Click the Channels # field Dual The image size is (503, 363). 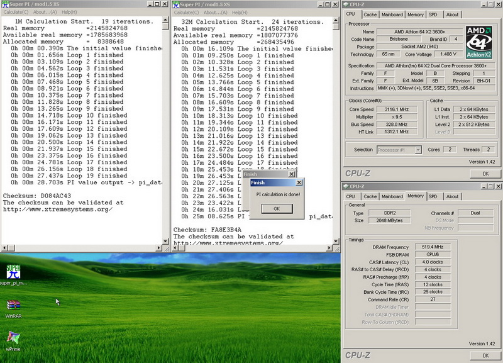pos(475,213)
